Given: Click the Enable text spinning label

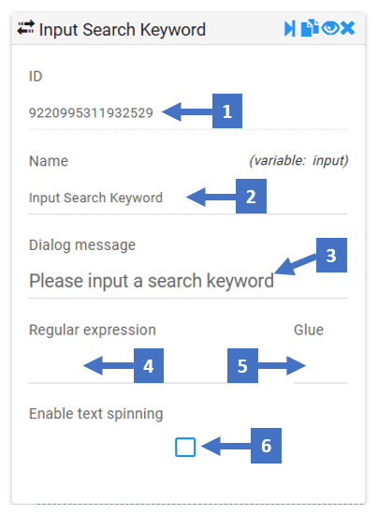Looking at the screenshot, I should click(x=95, y=414).
